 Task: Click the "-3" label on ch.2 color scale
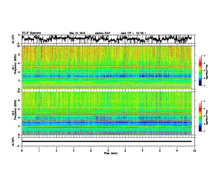click(204, 101)
